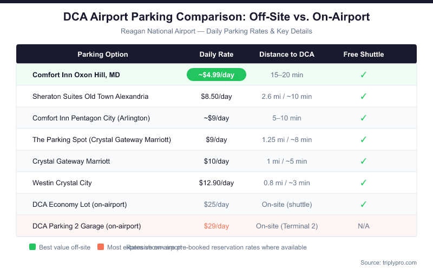Select the Daily Rate column header

tap(216, 54)
